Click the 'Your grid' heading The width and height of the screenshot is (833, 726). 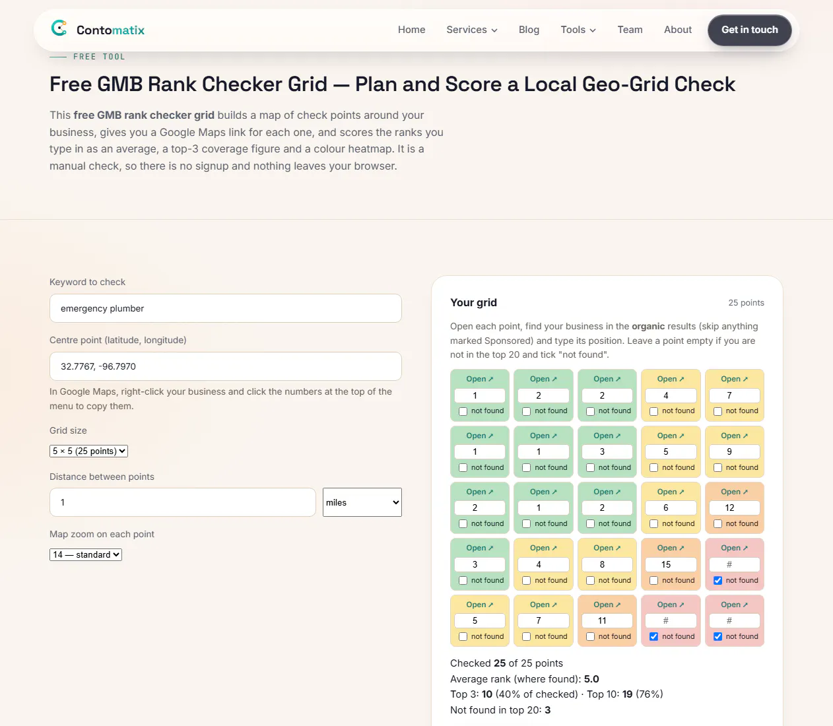(x=473, y=302)
